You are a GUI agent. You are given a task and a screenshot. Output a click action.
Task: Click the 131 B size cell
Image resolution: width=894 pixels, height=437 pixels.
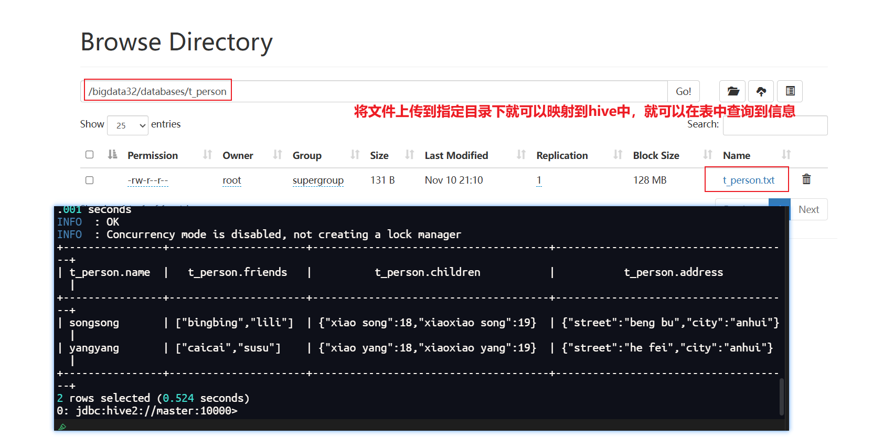pyautogui.click(x=382, y=180)
